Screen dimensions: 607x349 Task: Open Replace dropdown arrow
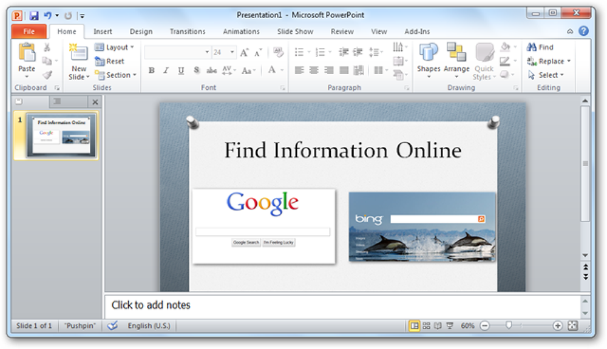coord(569,61)
